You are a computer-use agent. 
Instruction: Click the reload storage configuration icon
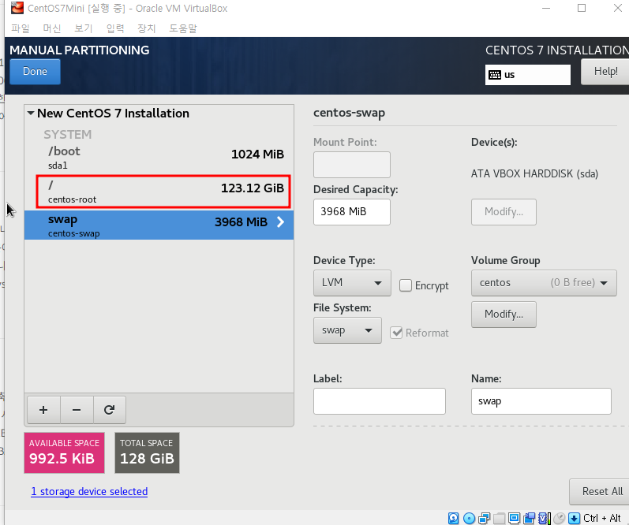point(110,410)
